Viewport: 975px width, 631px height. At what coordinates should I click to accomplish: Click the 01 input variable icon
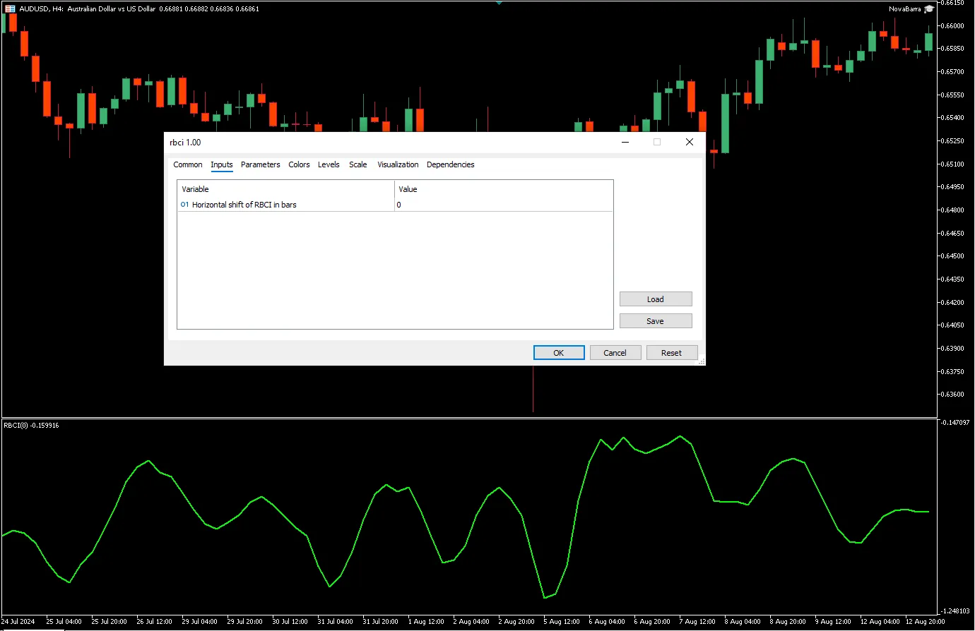tap(184, 205)
